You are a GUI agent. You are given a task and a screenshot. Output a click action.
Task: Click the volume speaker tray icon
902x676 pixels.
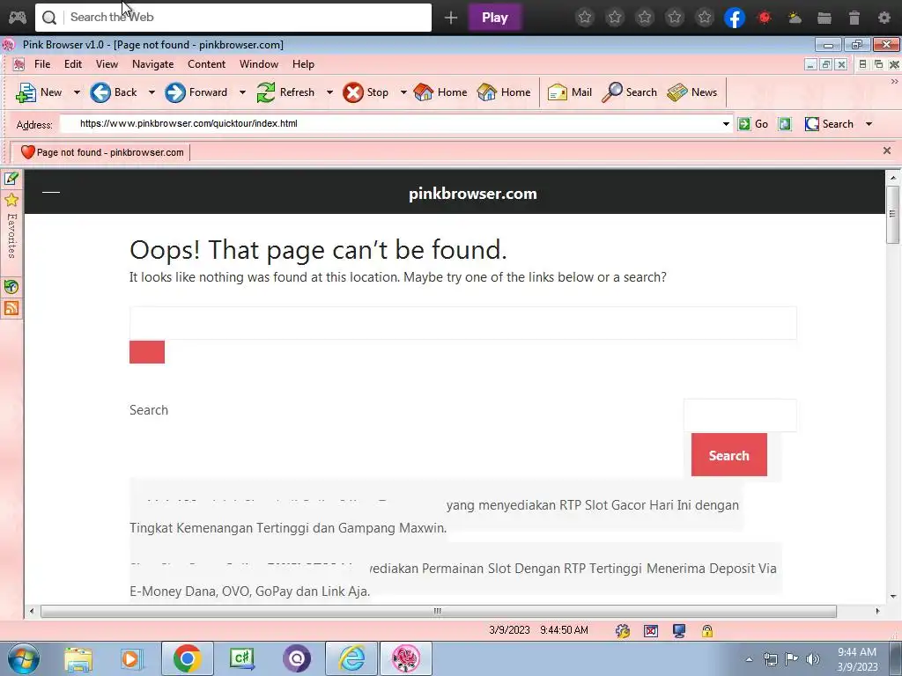click(x=812, y=659)
